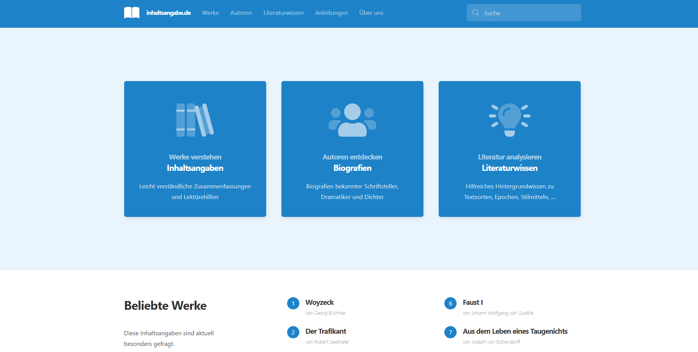
Task: Select the bookshelf icon on the Inhaltsangaben card
Action: 195,119
